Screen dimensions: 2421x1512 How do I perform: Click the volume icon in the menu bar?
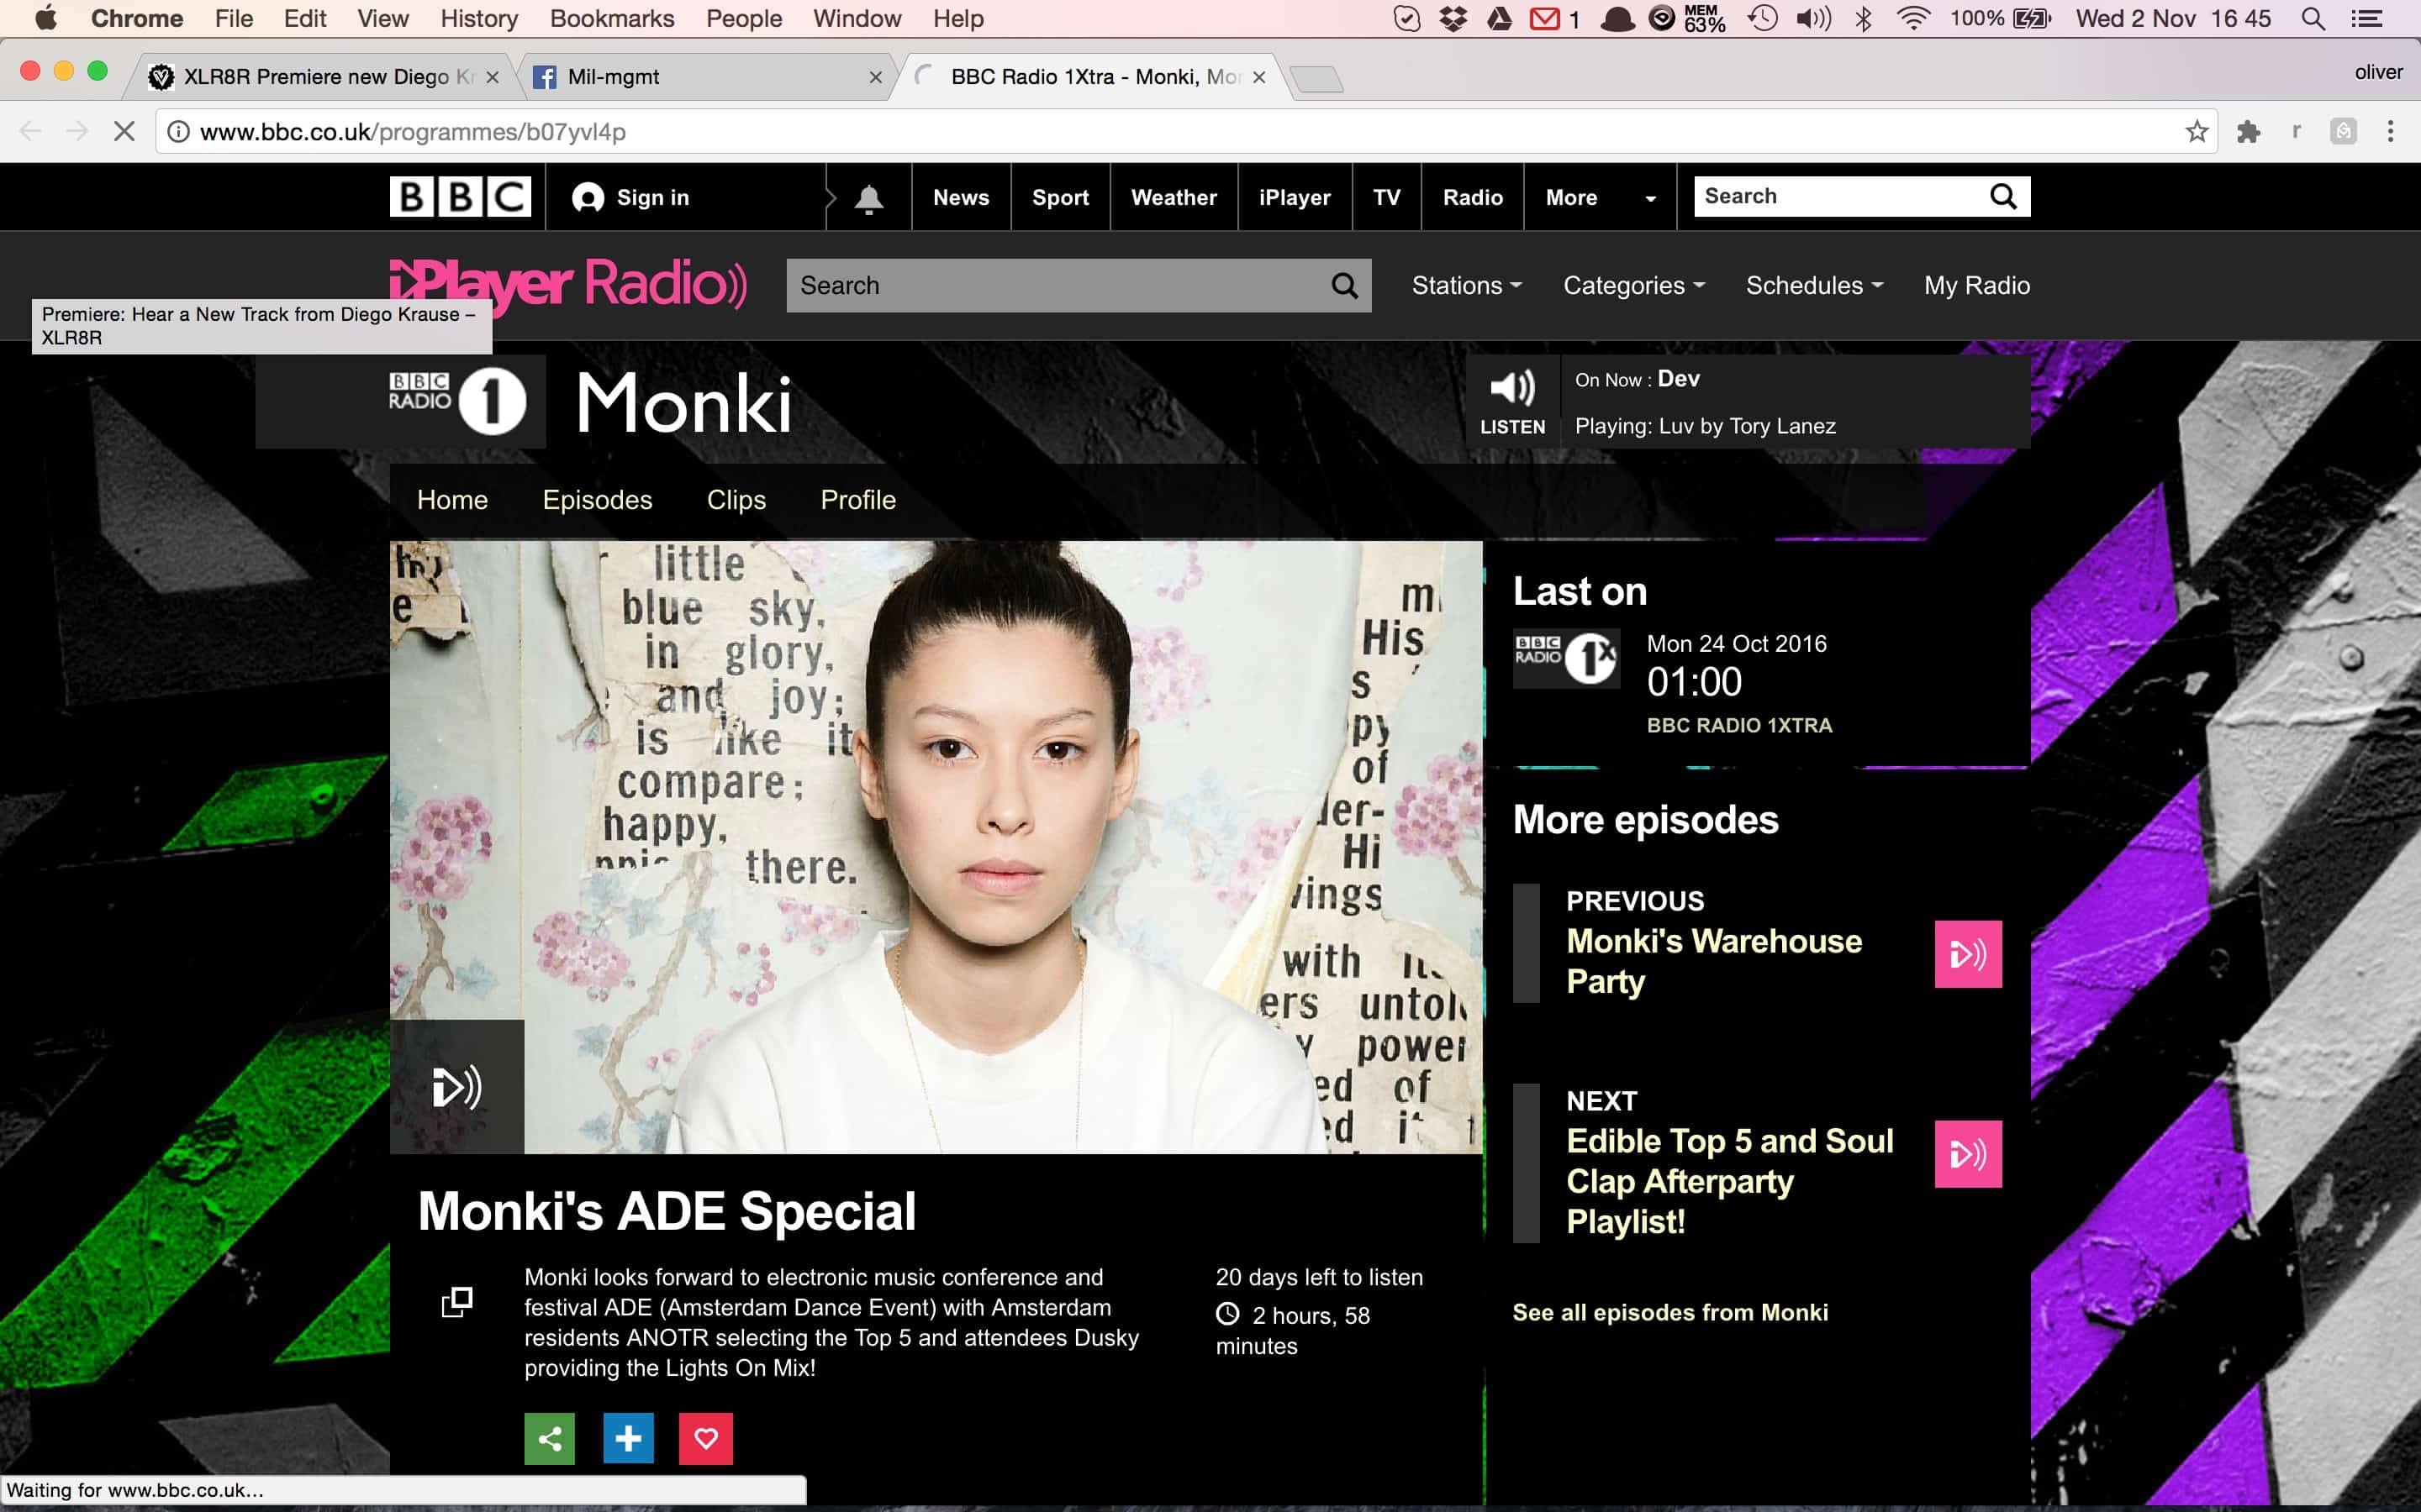click(1812, 18)
